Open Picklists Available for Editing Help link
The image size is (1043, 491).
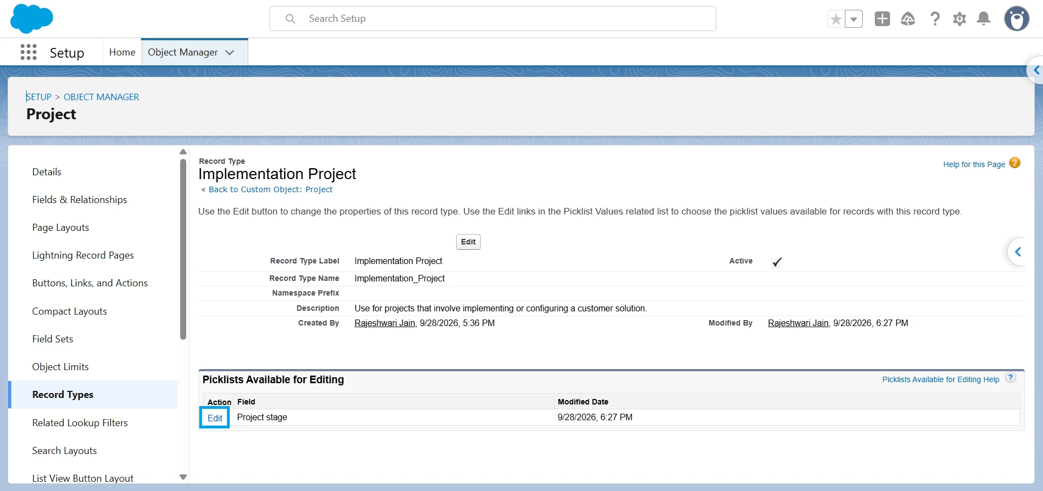coord(941,379)
